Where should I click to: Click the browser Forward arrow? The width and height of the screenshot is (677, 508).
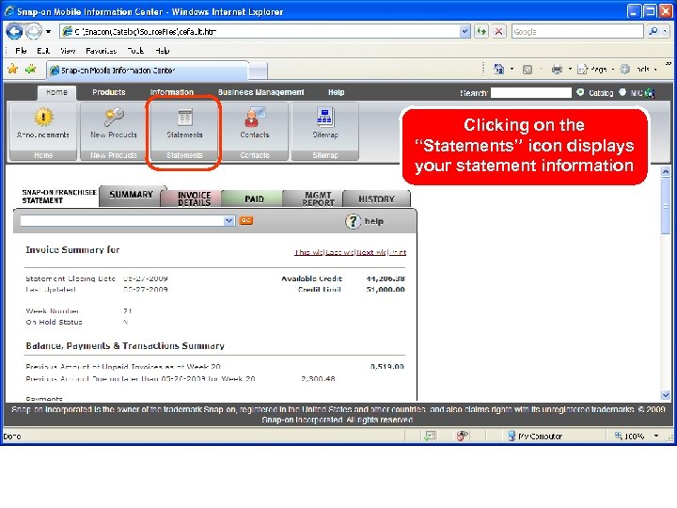[33, 32]
